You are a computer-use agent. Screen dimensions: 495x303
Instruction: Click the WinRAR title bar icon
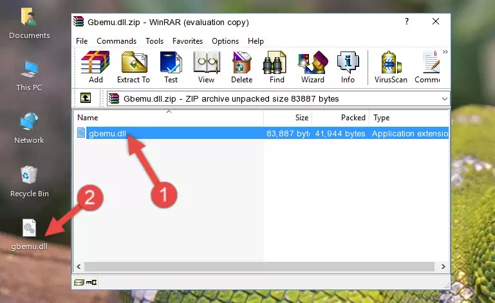(79, 21)
